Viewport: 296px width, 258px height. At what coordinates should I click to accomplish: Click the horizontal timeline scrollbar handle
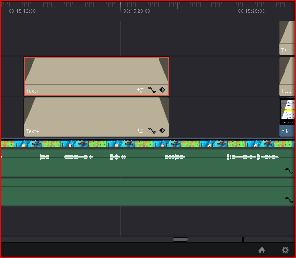[x=180, y=239]
